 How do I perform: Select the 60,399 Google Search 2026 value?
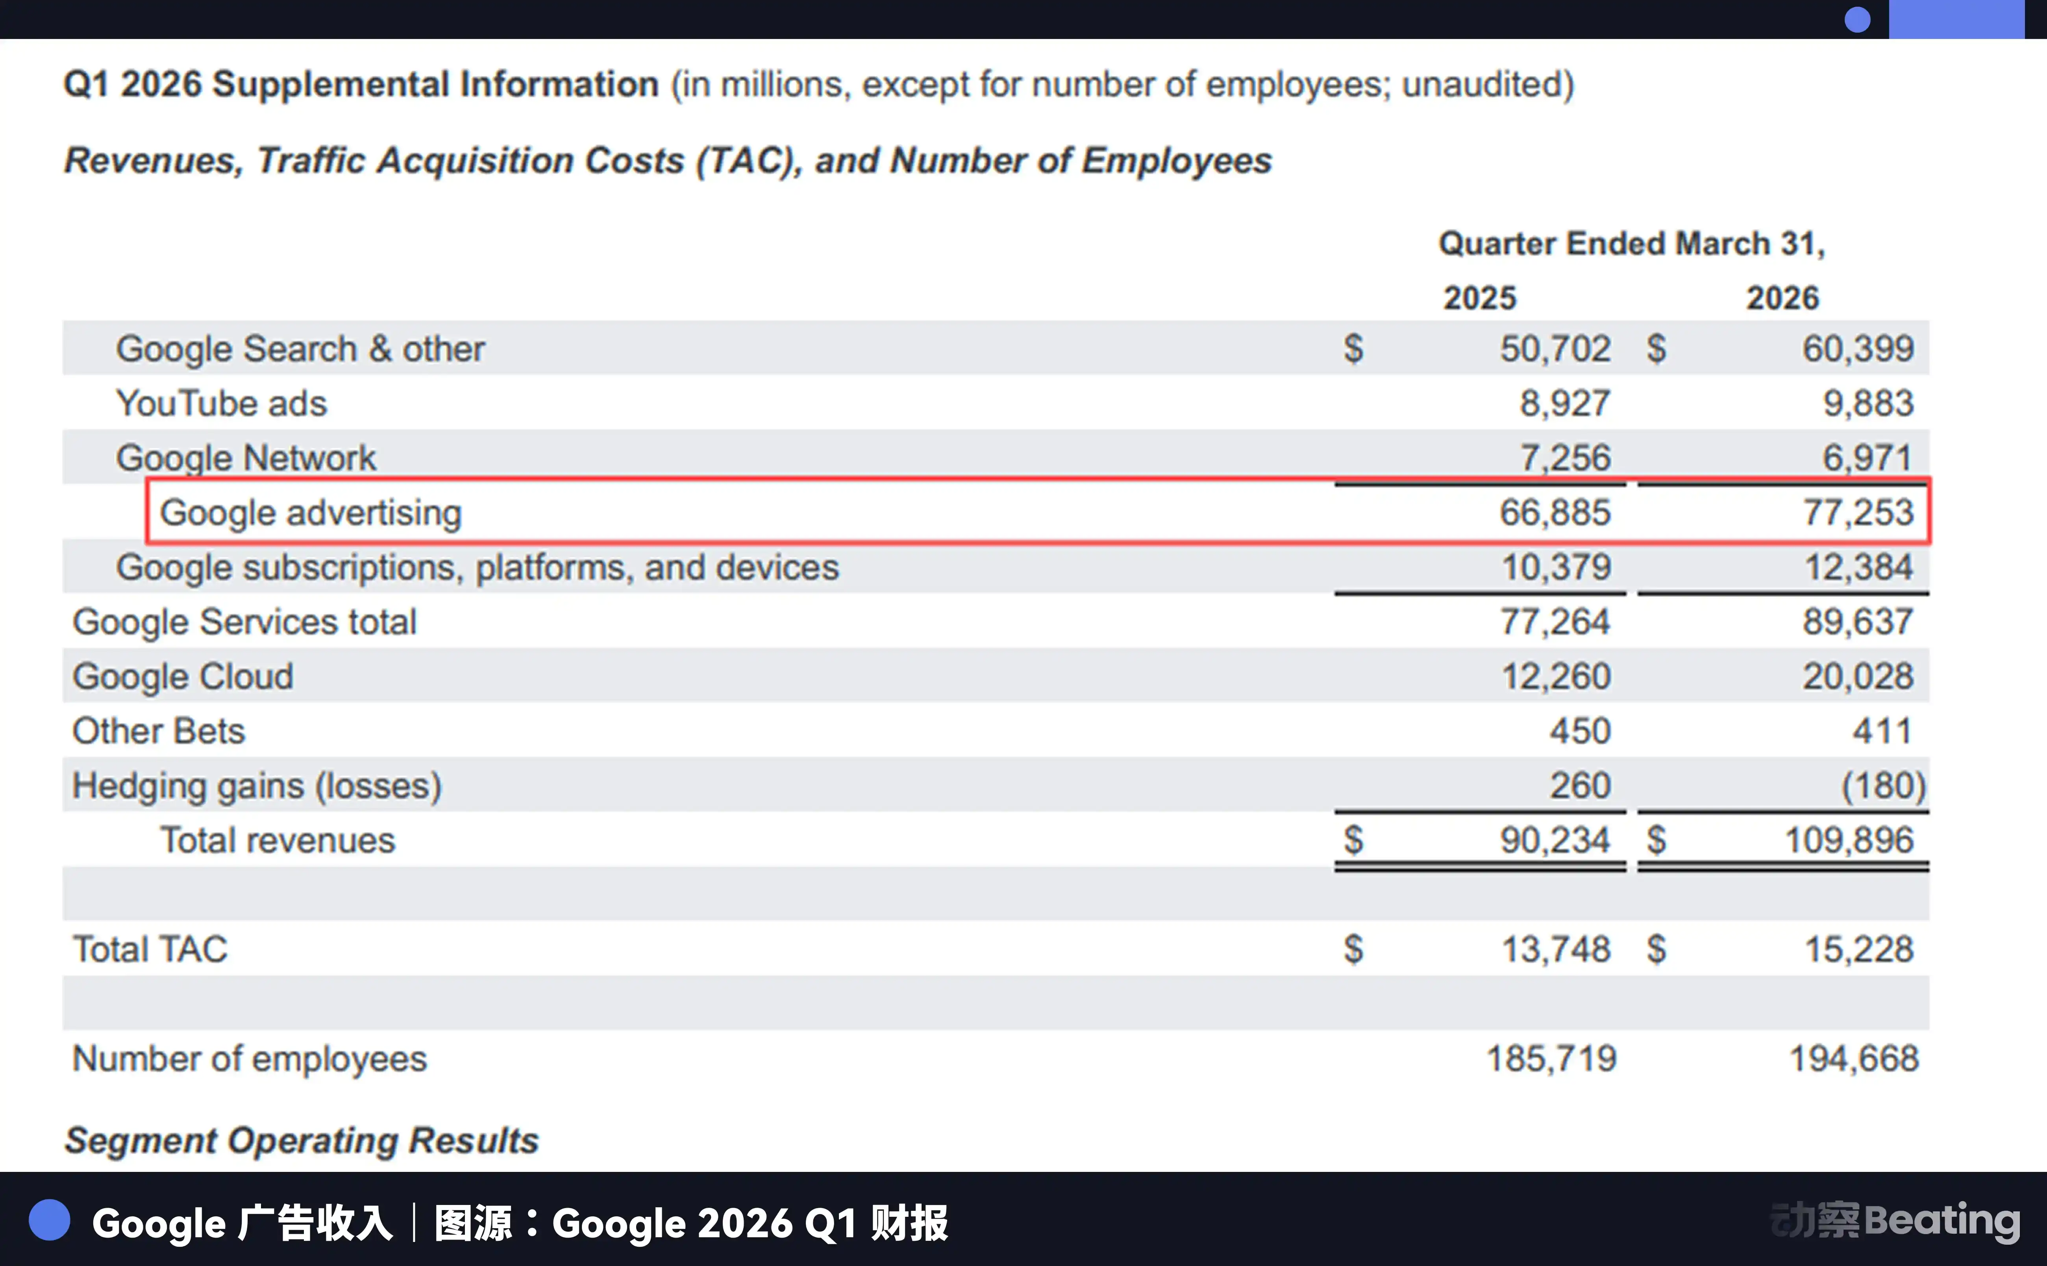pyautogui.click(x=1858, y=349)
